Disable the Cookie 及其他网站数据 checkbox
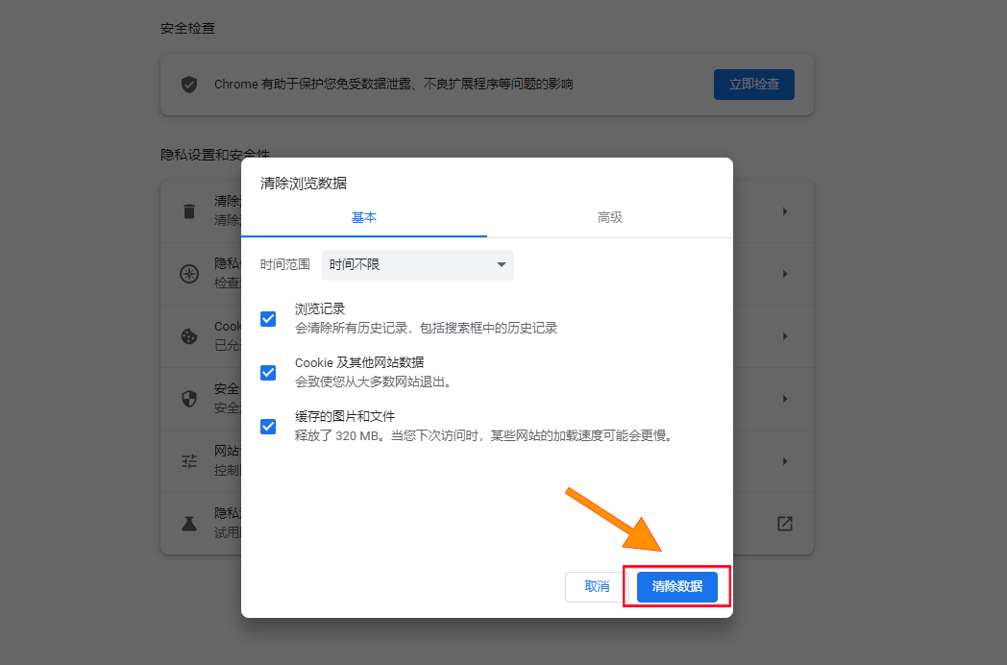 pos(268,372)
